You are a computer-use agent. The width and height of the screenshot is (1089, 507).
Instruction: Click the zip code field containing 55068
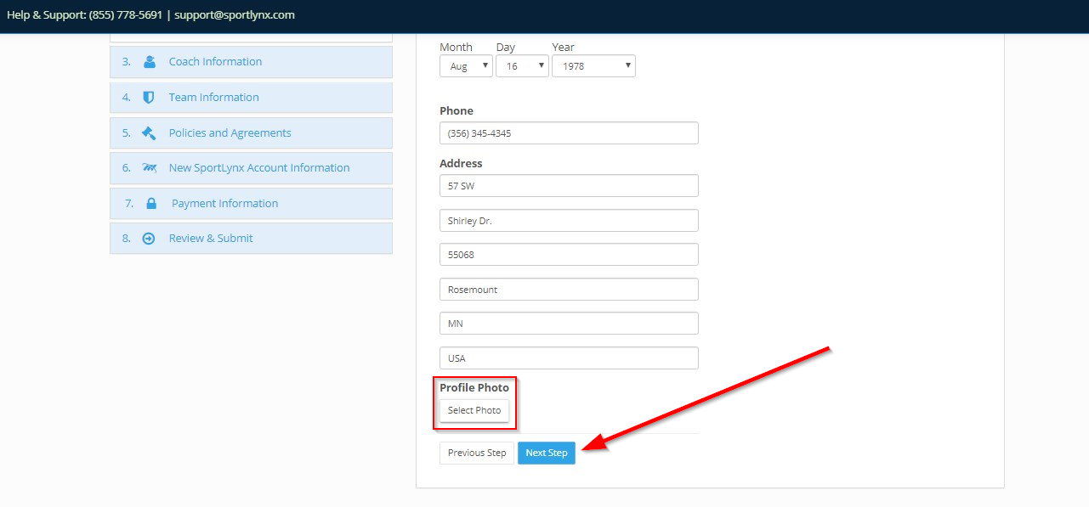[569, 255]
